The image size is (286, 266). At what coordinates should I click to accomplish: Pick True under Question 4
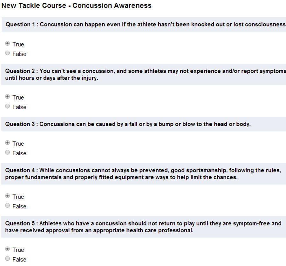coord(8,196)
